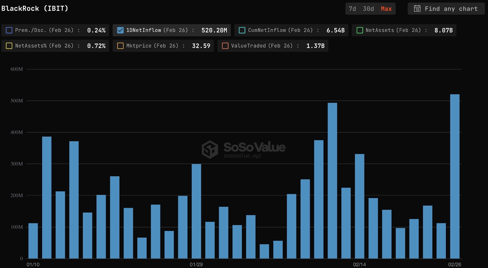Click the calendar icon in Find any chart
488x268 pixels.
[x=417, y=9]
